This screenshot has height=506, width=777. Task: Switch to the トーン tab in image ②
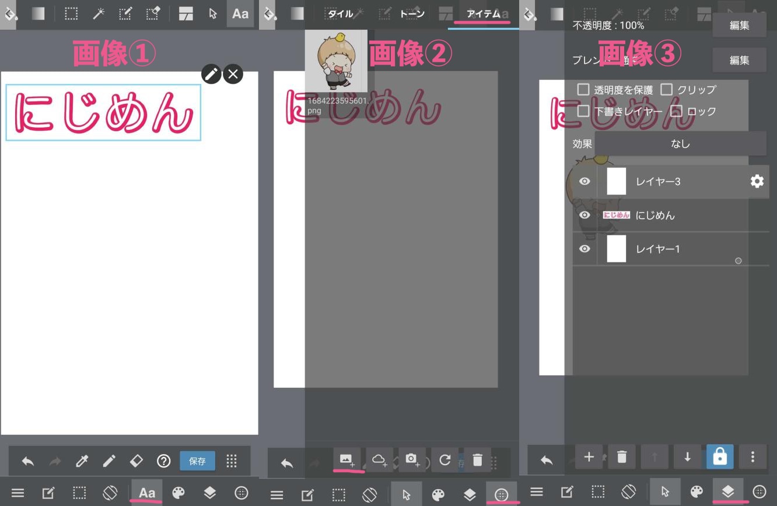click(x=412, y=13)
